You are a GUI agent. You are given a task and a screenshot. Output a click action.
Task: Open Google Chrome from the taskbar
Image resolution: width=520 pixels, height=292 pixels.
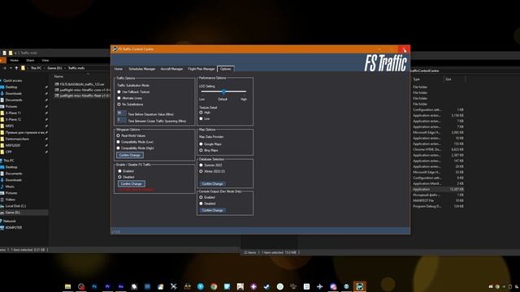tap(214, 286)
